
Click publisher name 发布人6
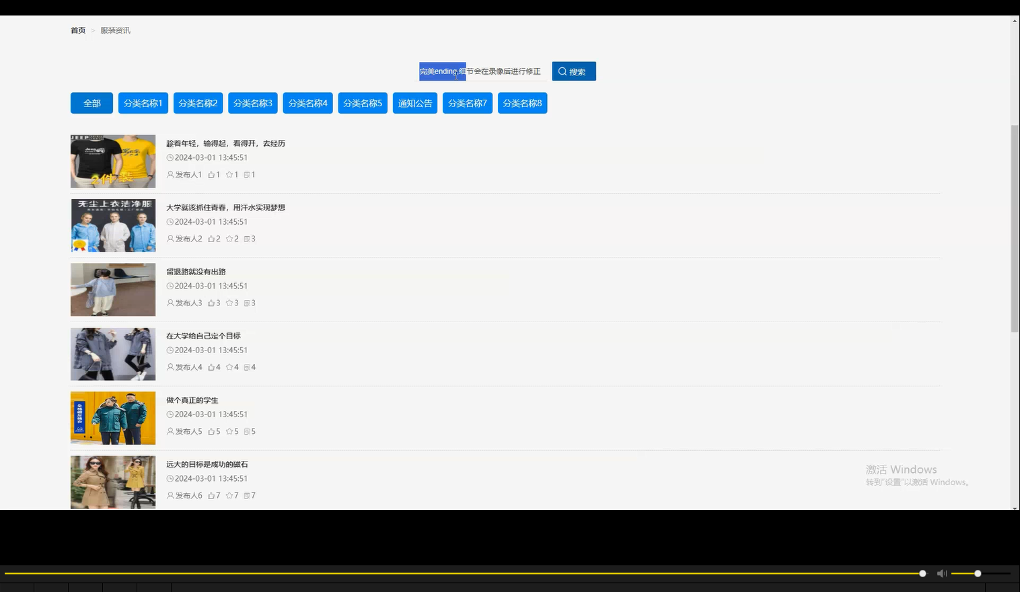point(188,496)
